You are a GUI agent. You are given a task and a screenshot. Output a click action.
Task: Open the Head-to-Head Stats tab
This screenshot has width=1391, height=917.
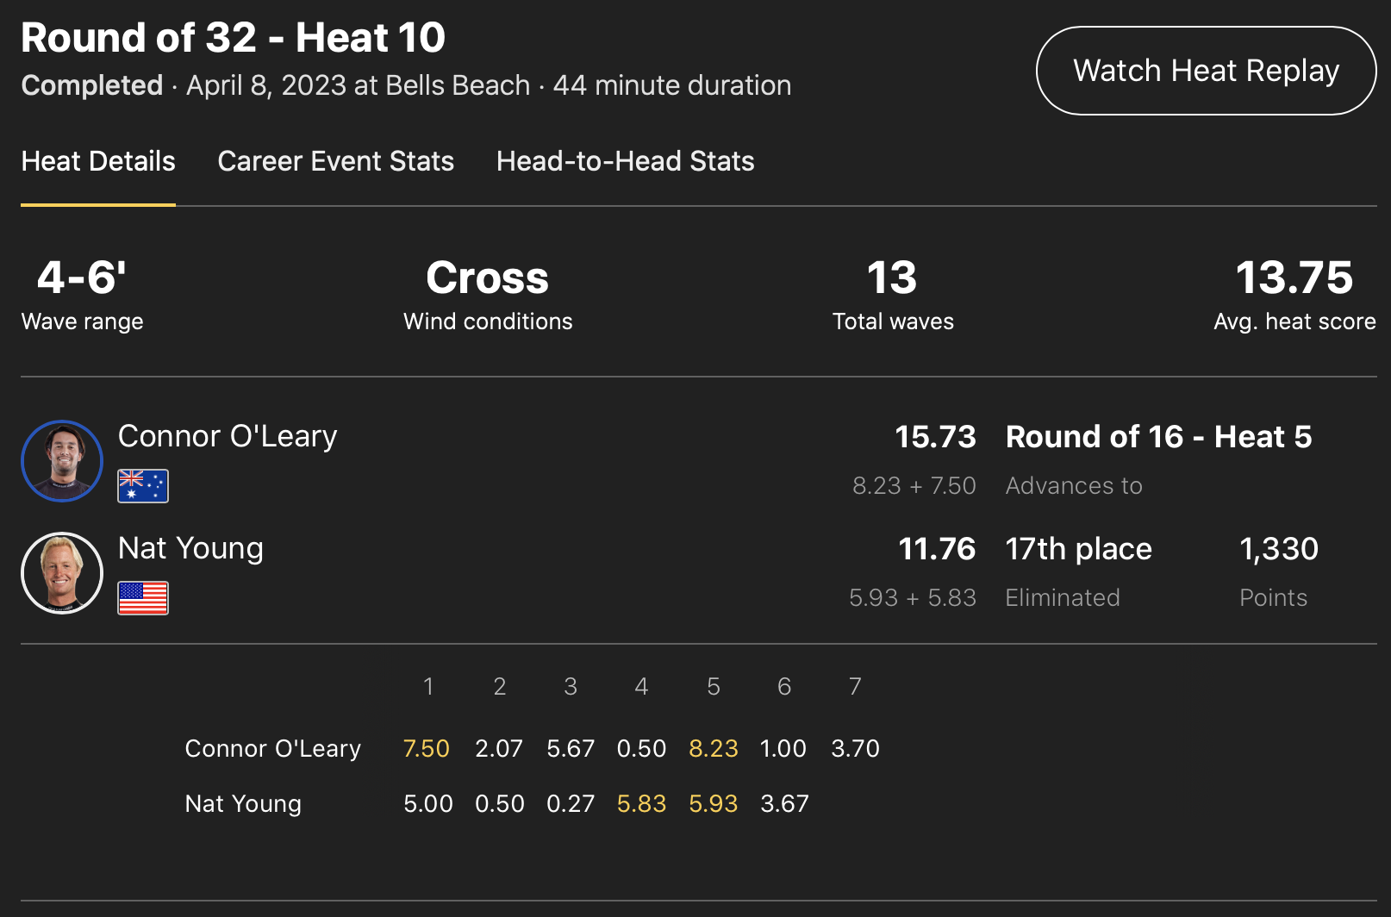(625, 161)
